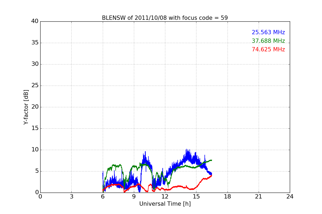This screenshot has width=322, height=214.
Task: Click y-axis tick label 10
Action: point(35,150)
